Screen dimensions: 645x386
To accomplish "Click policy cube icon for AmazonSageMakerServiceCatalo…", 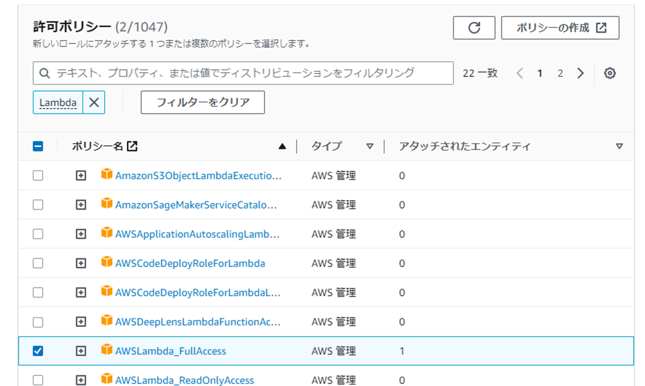I will pos(107,204).
